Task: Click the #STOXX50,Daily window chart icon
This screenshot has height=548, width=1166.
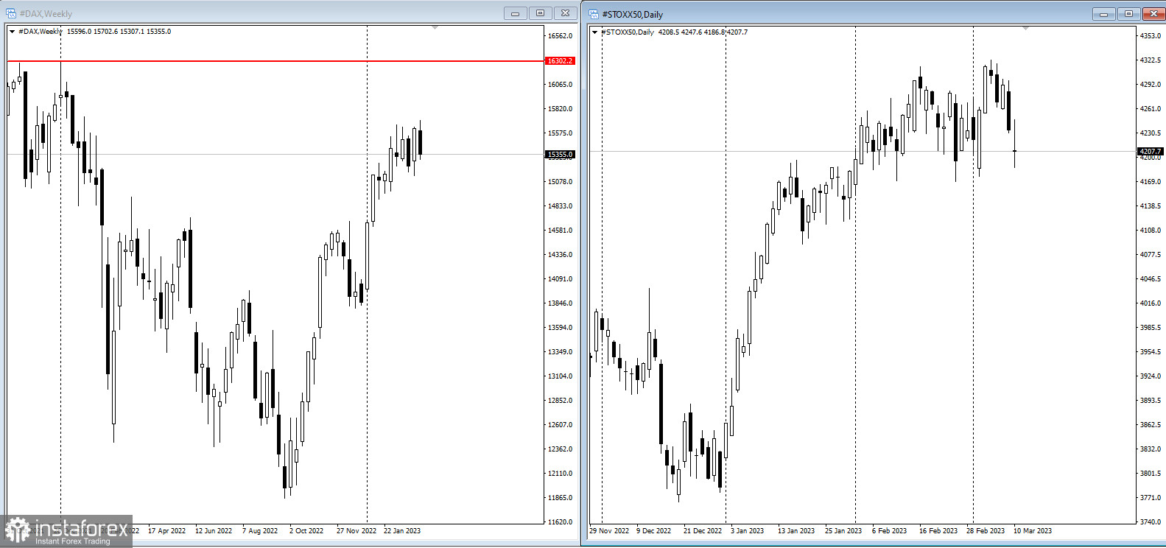Action: point(593,14)
